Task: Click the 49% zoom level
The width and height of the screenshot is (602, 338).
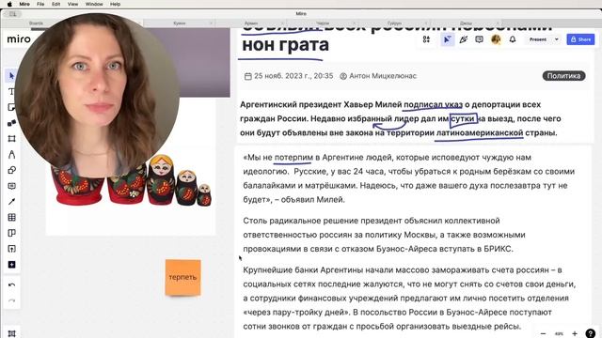Action: tap(559, 334)
